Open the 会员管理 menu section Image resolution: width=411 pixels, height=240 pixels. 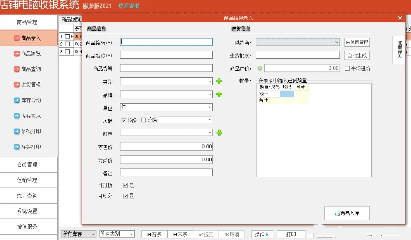[29, 164]
